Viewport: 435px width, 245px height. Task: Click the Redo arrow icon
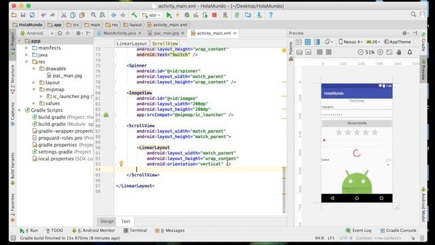point(52,15)
